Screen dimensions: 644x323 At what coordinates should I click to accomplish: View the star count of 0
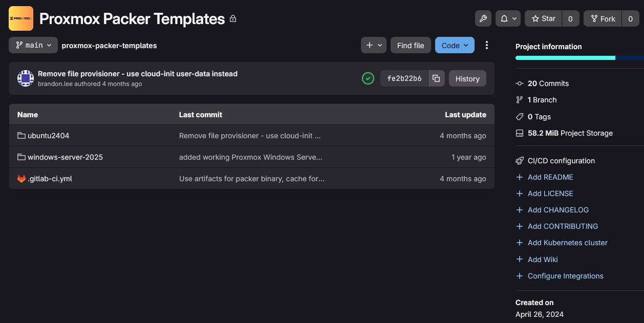pyautogui.click(x=570, y=18)
